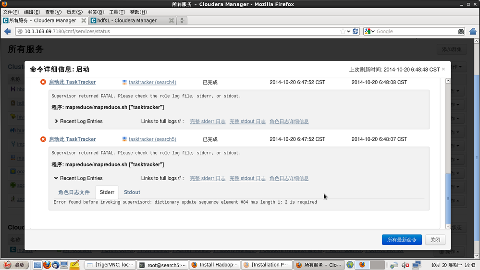The image size is (480, 270).
Task: Click the taskbar clock showing 14:43
Action: point(453,265)
